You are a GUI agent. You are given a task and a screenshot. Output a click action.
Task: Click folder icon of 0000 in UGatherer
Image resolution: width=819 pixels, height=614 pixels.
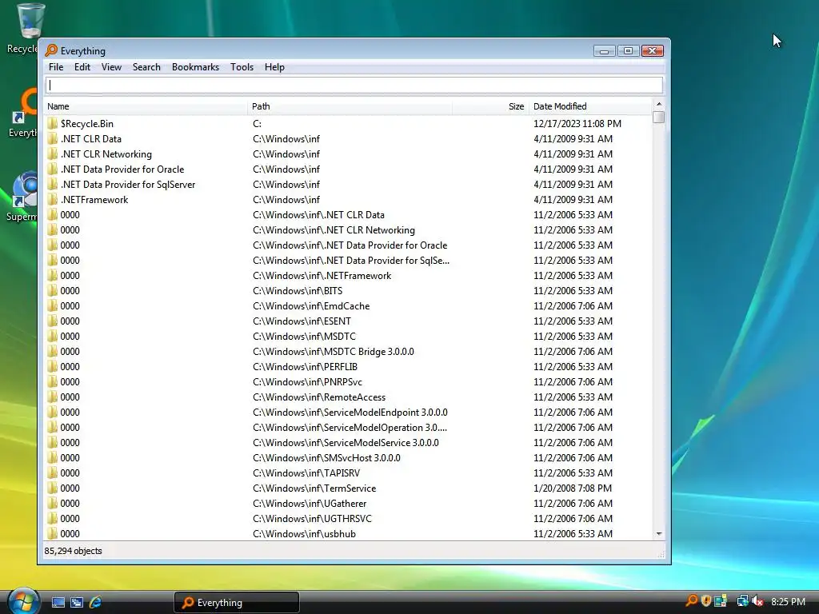(52, 504)
